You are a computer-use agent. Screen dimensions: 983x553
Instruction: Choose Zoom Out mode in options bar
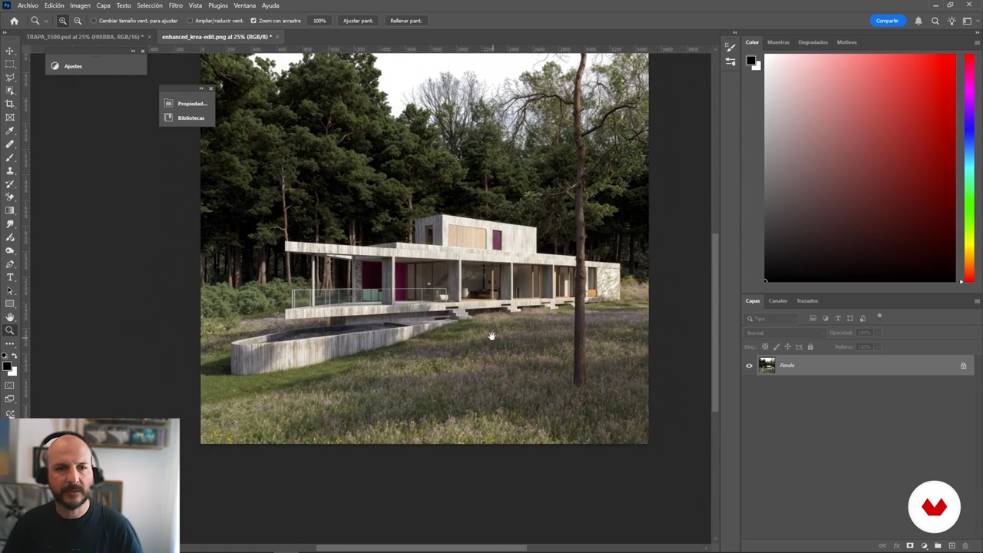pyautogui.click(x=78, y=21)
